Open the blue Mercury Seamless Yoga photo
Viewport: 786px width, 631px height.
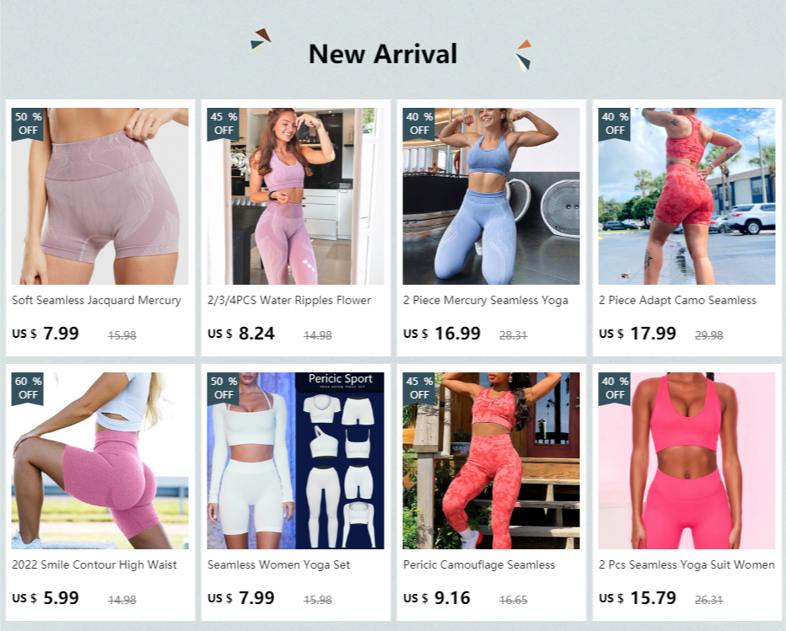coord(491,195)
